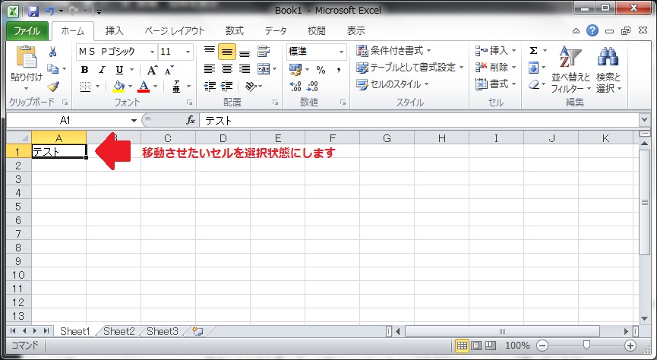The image size is (657, 360).
Task: Align cell content to top
Action: [x=210, y=52]
